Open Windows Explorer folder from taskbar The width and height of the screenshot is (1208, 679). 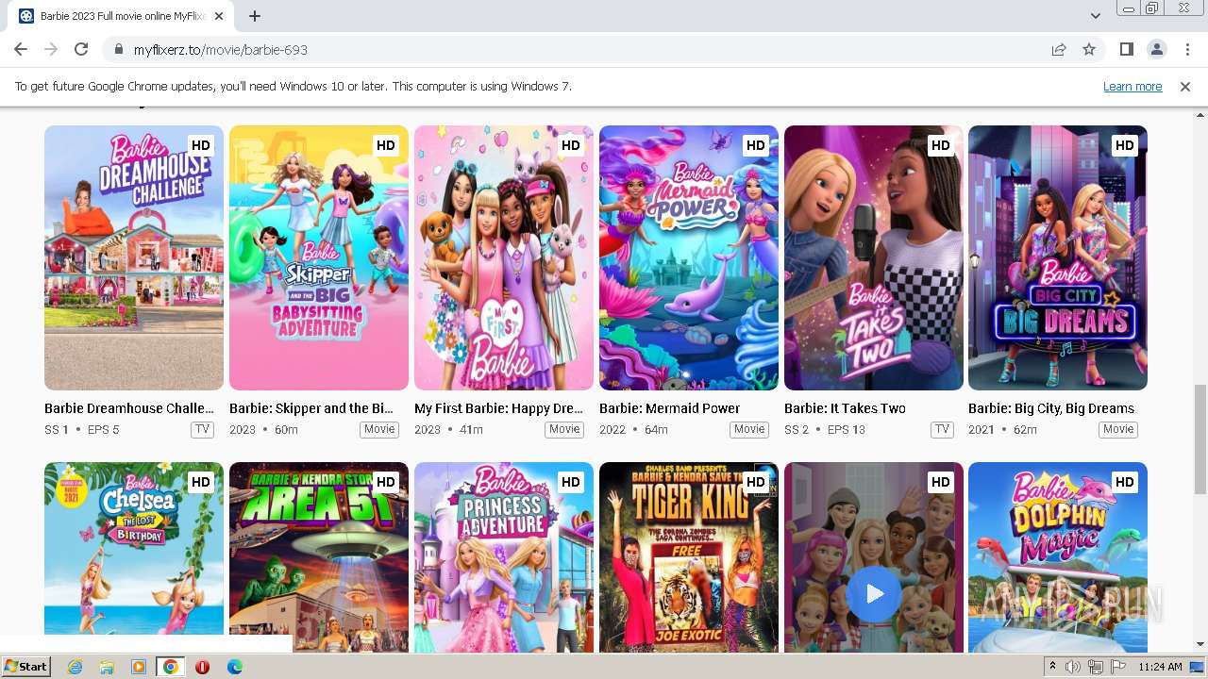point(107,667)
